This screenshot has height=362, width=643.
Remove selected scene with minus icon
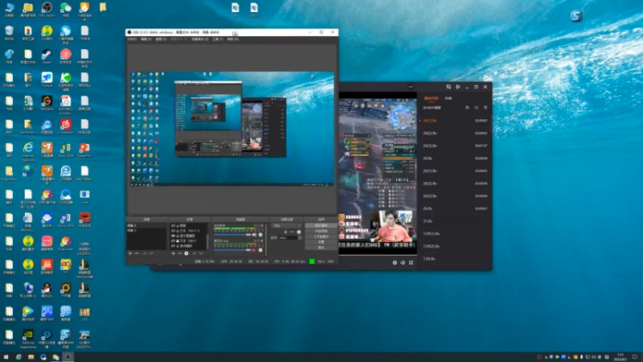click(137, 253)
